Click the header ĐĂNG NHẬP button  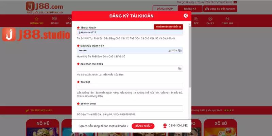(165, 9)
